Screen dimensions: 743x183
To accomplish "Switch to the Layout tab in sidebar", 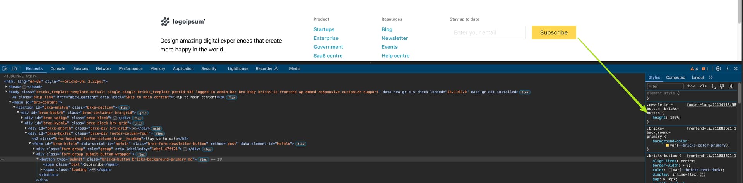I will (x=698, y=77).
